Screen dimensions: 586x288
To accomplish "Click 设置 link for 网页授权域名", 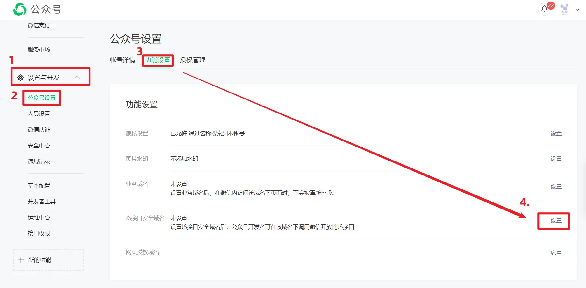I will [x=556, y=252].
